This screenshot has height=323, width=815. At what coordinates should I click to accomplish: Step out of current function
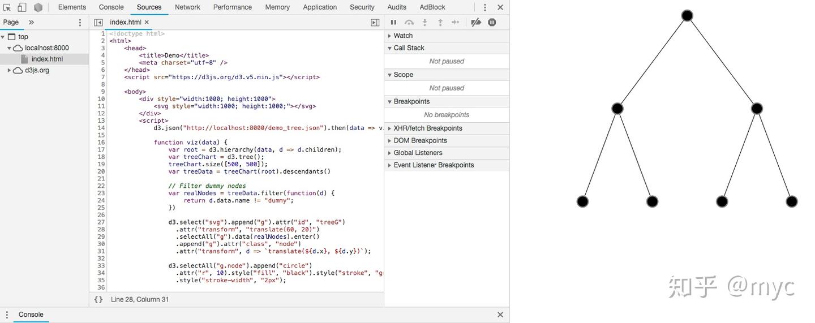click(x=440, y=23)
